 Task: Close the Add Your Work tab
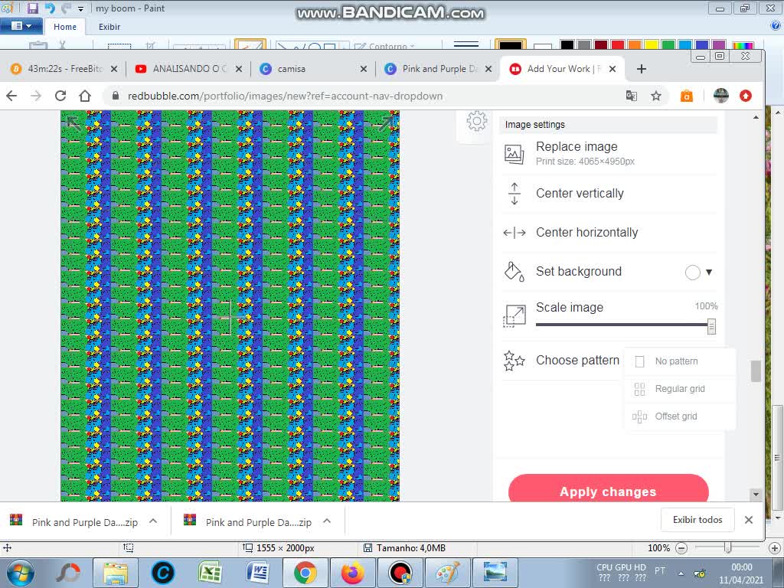(x=612, y=69)
